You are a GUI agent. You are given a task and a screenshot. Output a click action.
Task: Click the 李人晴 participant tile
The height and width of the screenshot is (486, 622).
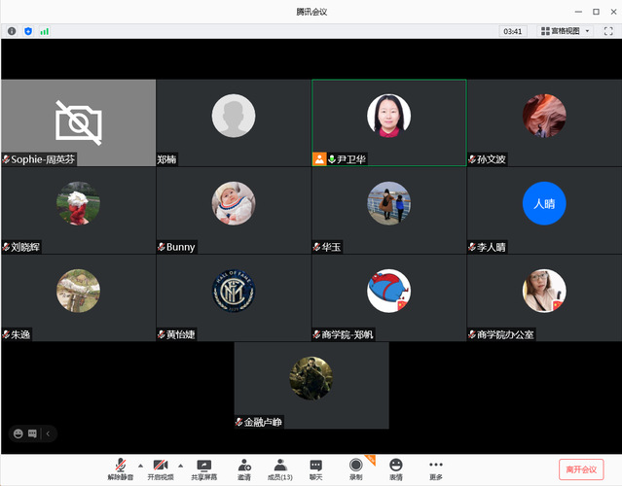pos(544,210)
